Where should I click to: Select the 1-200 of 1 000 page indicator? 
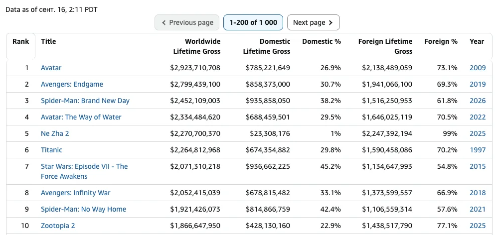pyautogui.click(x=253, y=22)
